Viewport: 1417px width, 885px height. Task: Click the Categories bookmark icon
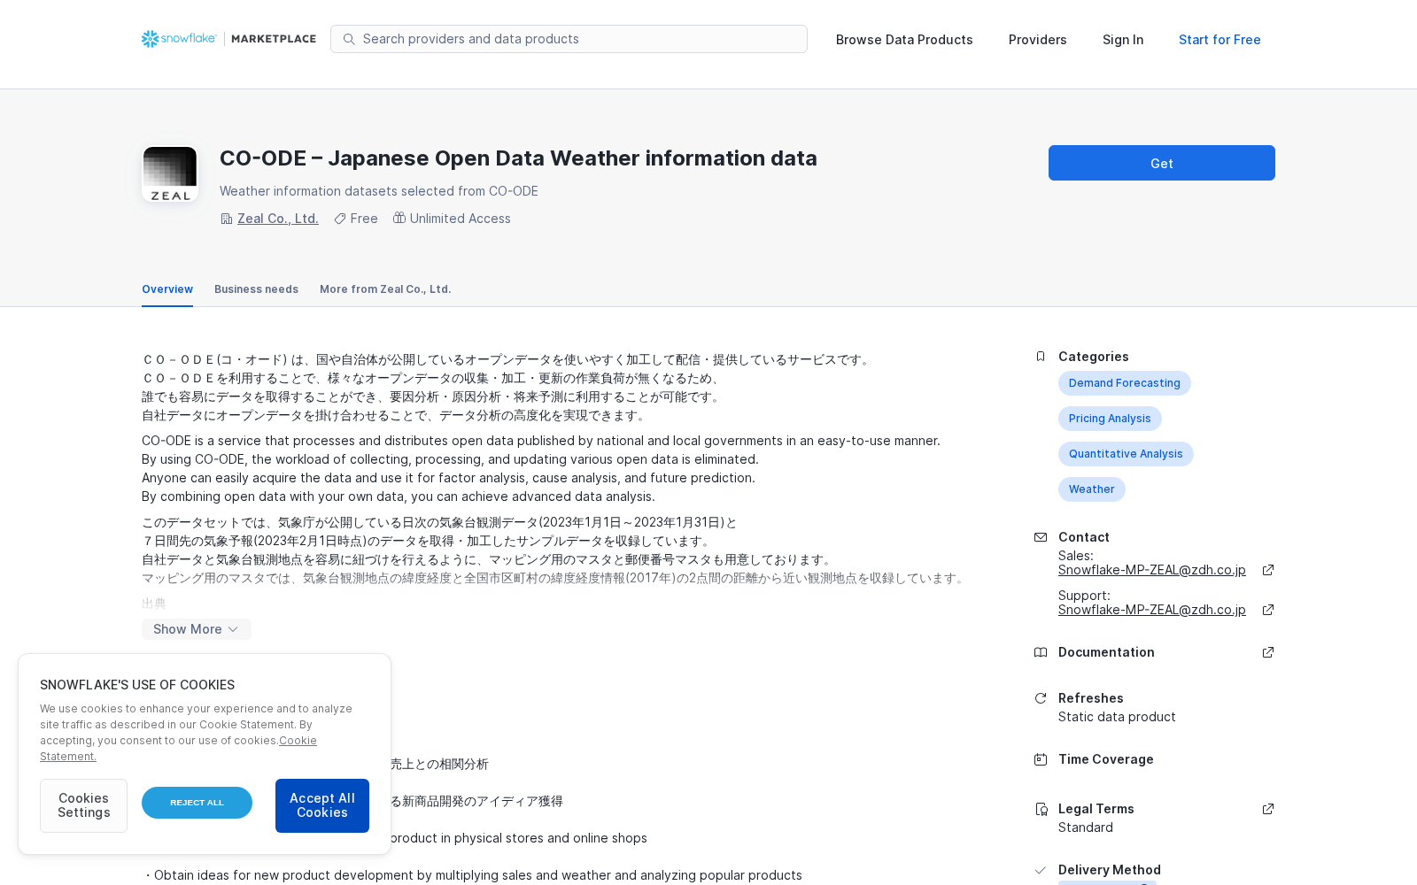(1041, 357)
